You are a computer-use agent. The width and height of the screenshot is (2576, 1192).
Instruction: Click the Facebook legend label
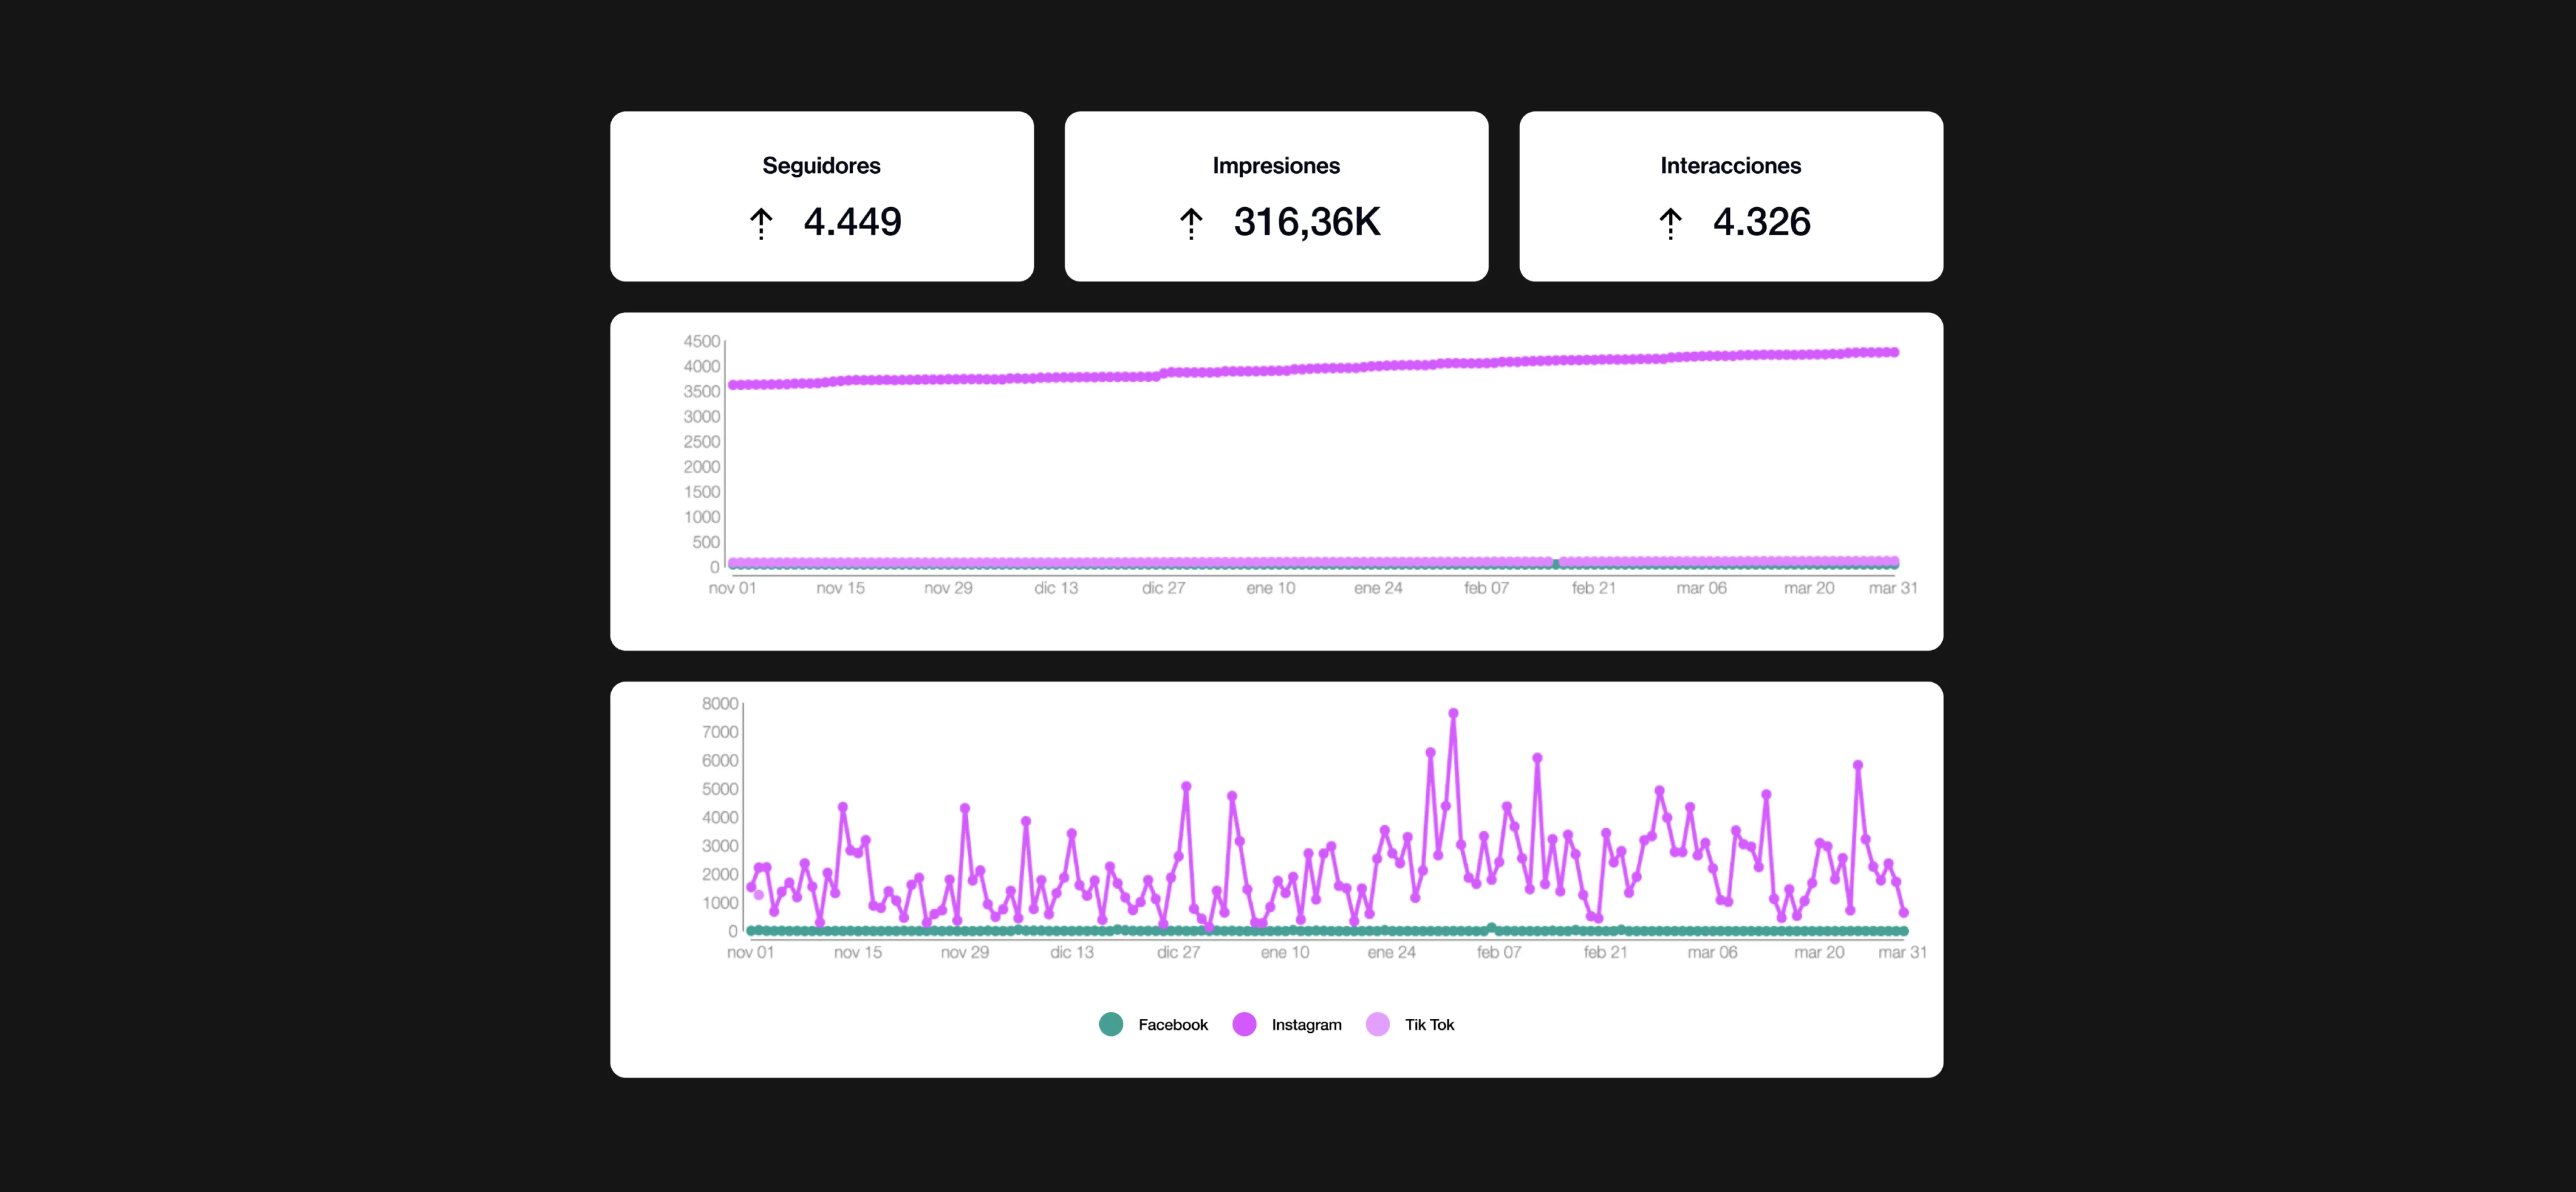click(1173, 1025)
